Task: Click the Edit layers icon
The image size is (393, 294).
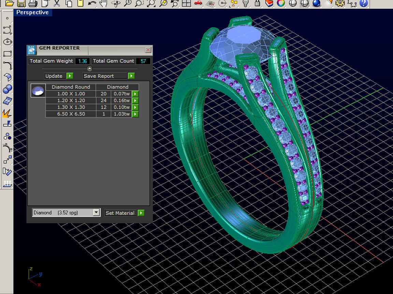Action: [x=269, y=3]
